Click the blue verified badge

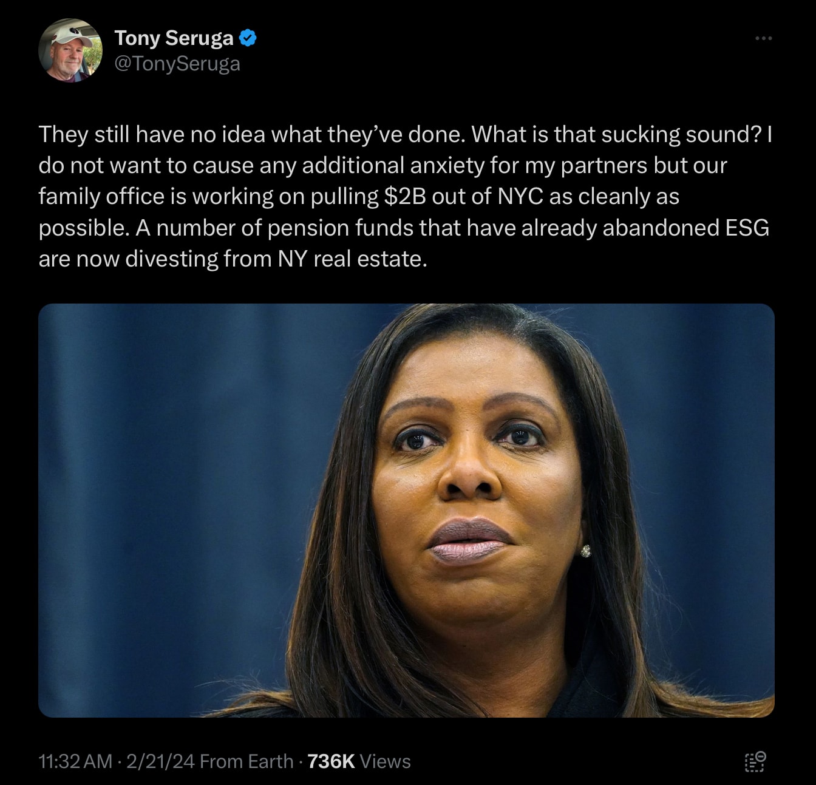point(248,38)
